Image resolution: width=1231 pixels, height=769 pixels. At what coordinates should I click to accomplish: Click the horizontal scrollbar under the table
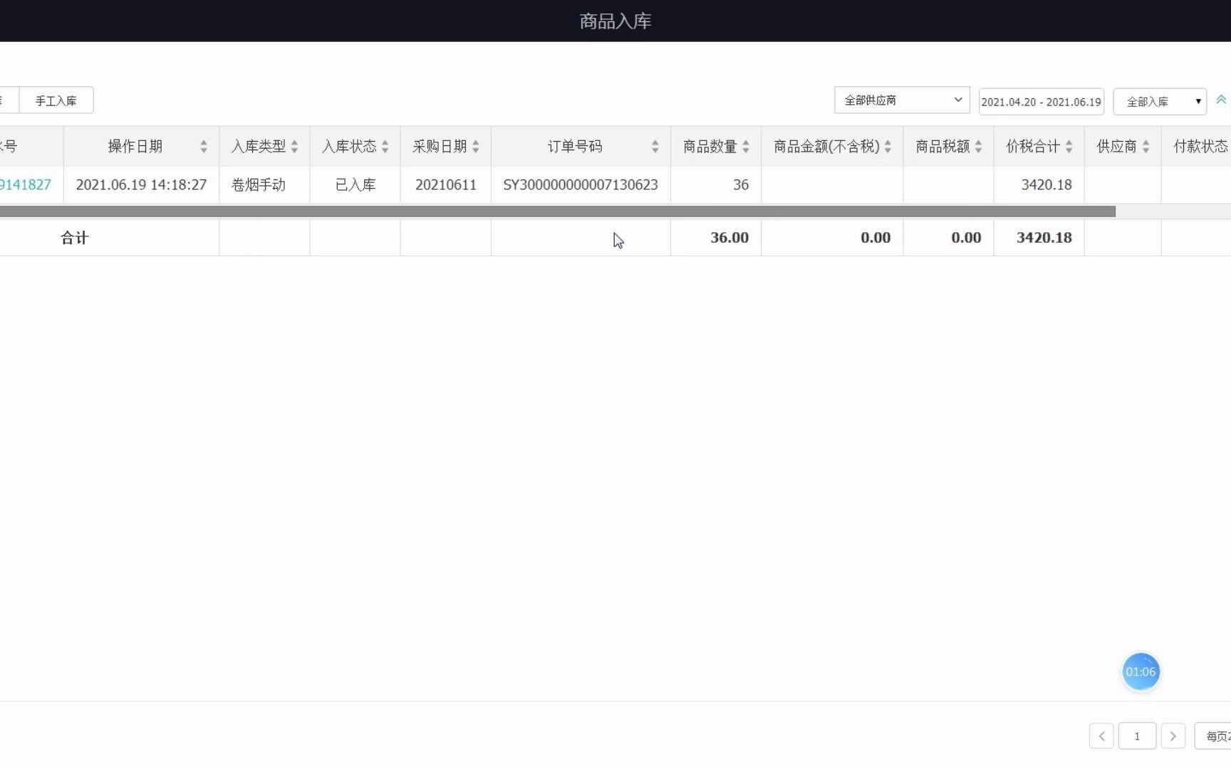coord(558,211)
